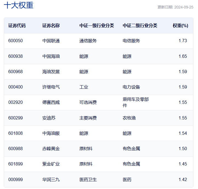The width and height of the screenshot is (198, 189).
Task: Click the 紫金矿业 security name
Action: pos(51,164)
